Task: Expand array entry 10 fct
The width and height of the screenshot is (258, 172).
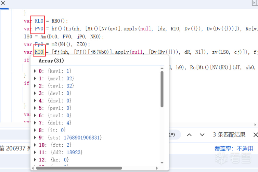Action: coord(35,145)
